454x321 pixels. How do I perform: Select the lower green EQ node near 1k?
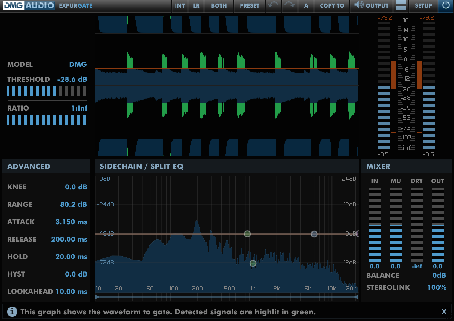(253, 263)
